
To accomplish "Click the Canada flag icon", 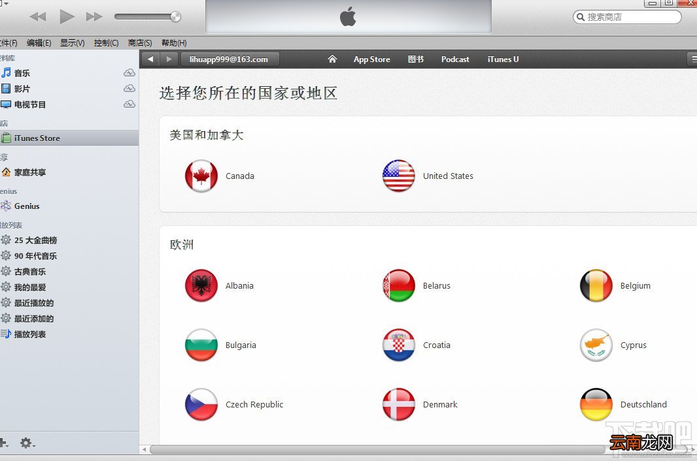I will coord(201,176).
